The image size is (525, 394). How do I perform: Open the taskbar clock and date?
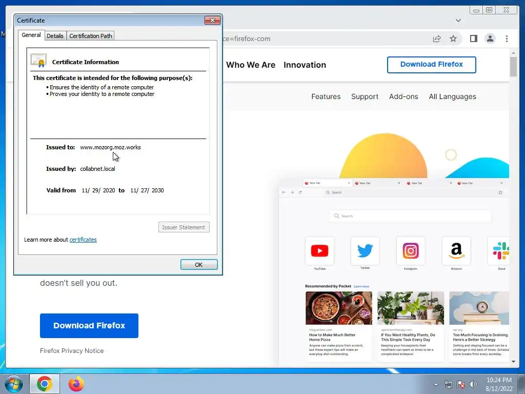(x=499, y=384)
